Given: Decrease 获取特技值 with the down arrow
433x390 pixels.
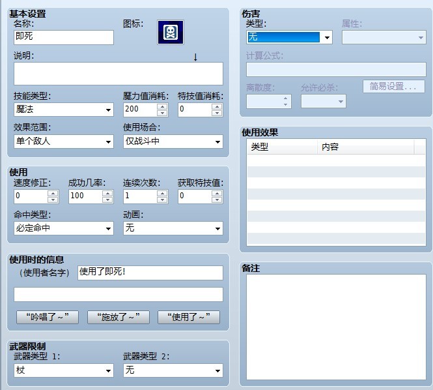Looking at the screenshot, I should (x=217, y=200).
